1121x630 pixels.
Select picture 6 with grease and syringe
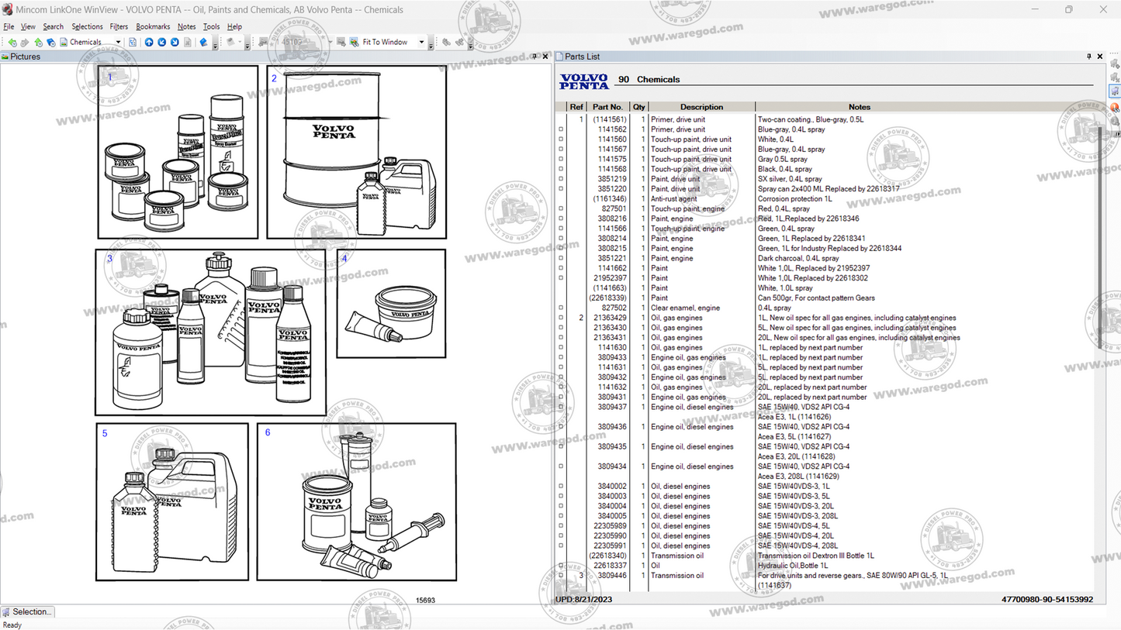[x=356, y=501]
